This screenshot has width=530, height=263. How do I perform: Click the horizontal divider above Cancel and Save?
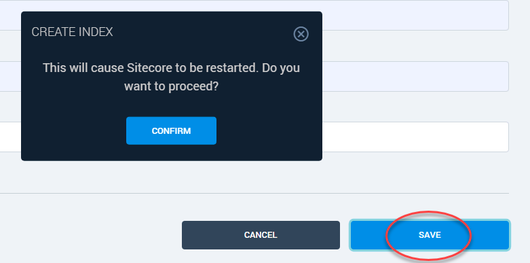coord(254,193)
